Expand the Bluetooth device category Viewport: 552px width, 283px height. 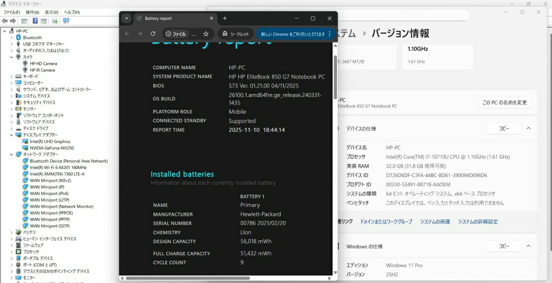(x=11, y=38)
